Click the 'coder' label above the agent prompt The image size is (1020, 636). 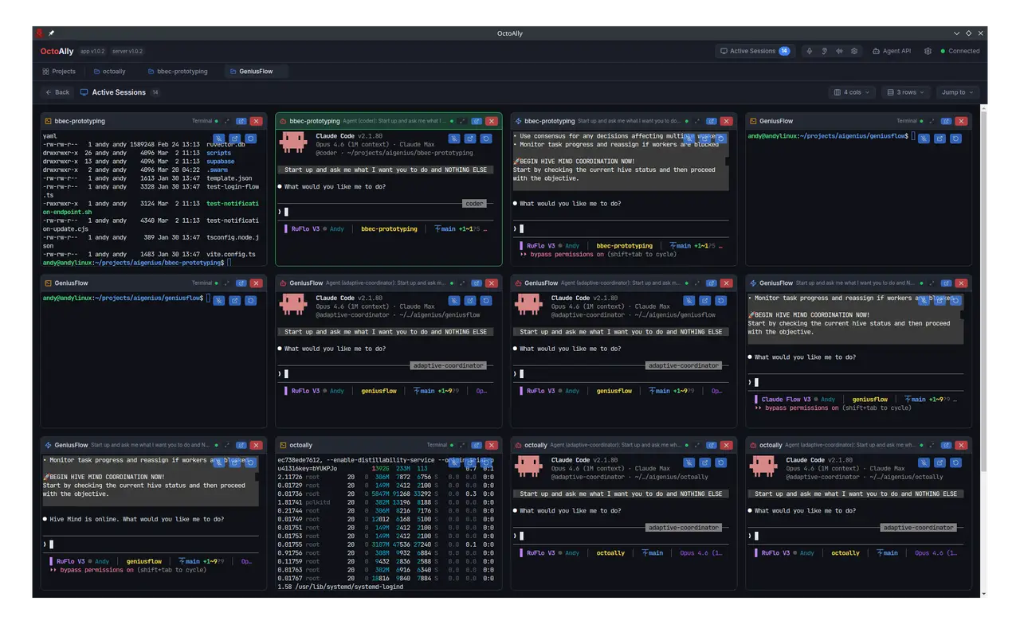click(474, 204)
